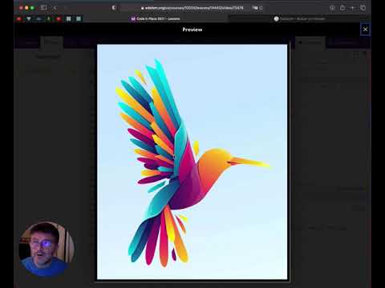Switch to the second tab with the round white icon
Image resolution: width=385 pixels, height=288 pixels.
point(299,18)
